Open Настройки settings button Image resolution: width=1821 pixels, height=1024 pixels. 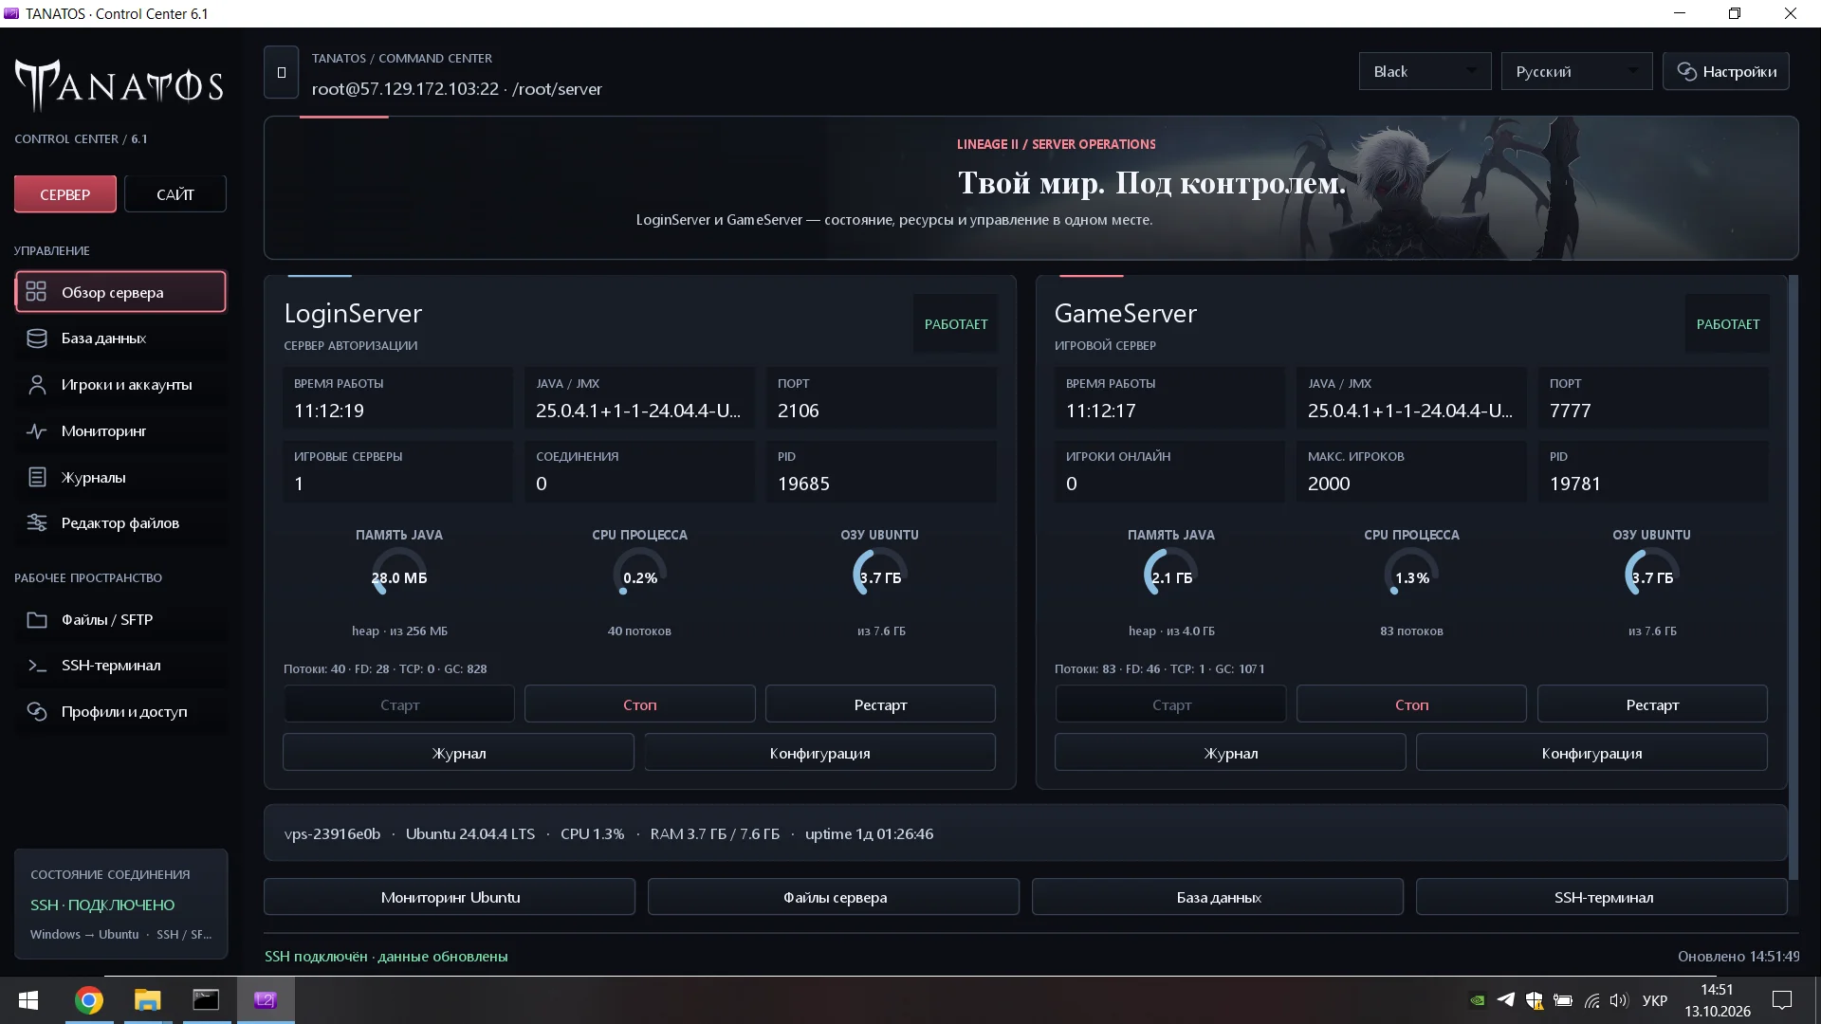1726,72
